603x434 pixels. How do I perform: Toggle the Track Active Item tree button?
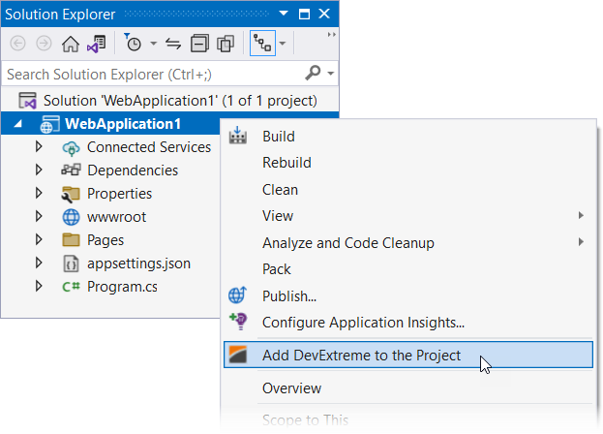pyautogui.click(x=262, y=43)
